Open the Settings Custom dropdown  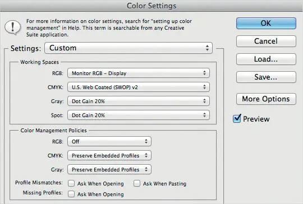point(128,48)
